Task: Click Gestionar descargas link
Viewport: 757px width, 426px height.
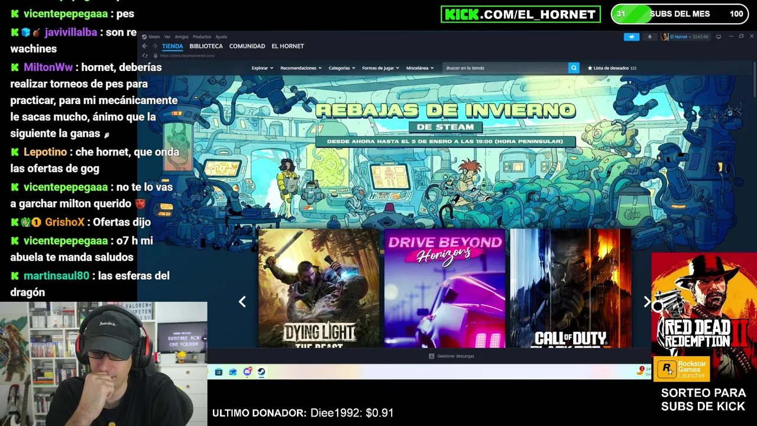Action: pyautogui.click(x=455, y=356)
